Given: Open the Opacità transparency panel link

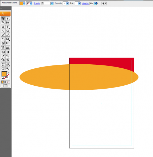Looking at the screenshot, I should [86, 3].
